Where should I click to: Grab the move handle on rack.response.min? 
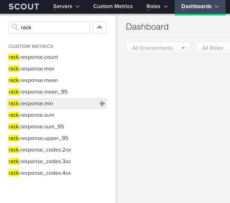[102, 103]
